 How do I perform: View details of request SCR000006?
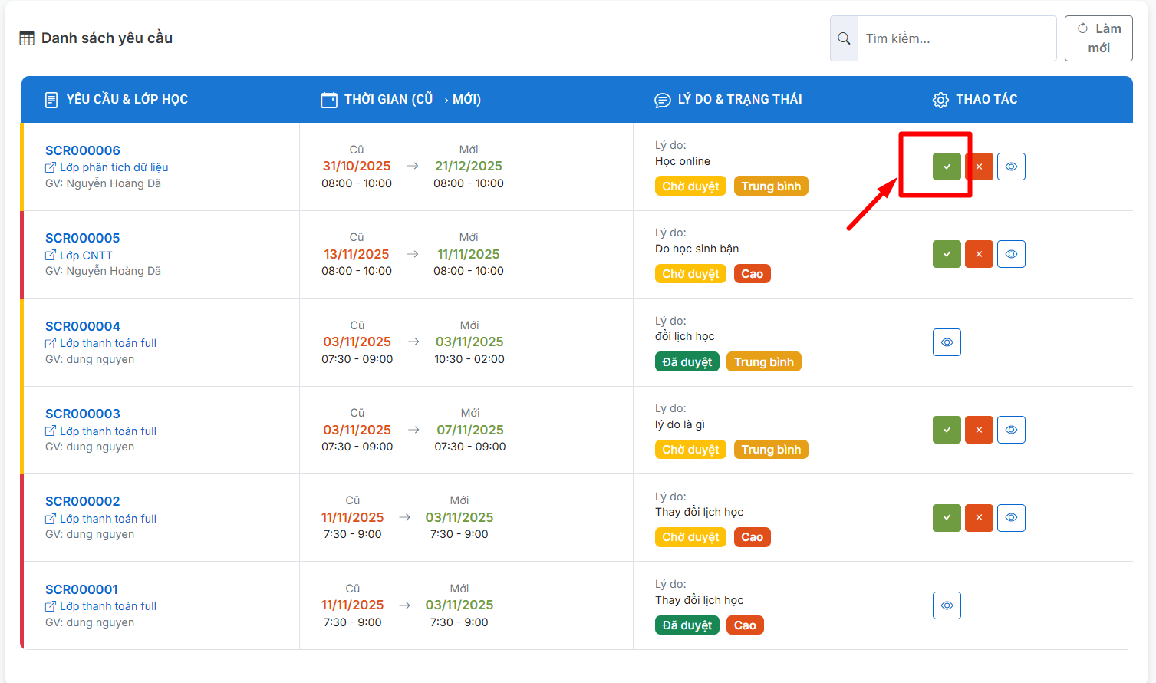tap(1011, 167)
